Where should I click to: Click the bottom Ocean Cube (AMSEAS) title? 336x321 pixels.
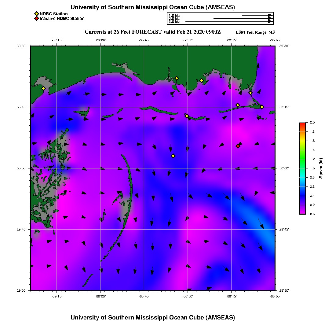pyautogui.click(x=152, y=317)
